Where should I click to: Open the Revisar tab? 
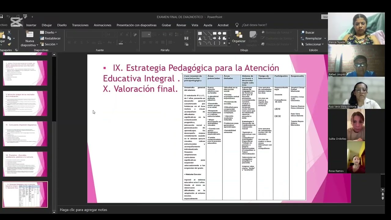pyautogui.click(x=181, y=25)
